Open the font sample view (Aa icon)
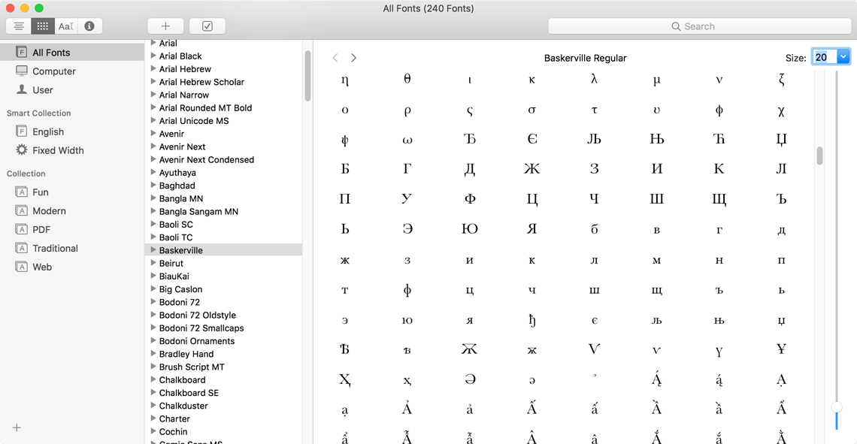The image size is (857, 444). coord(65,26)
